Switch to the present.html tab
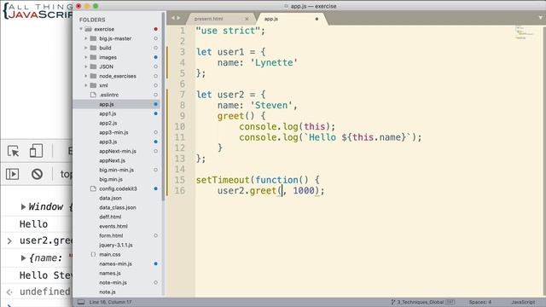 point(208,19)
